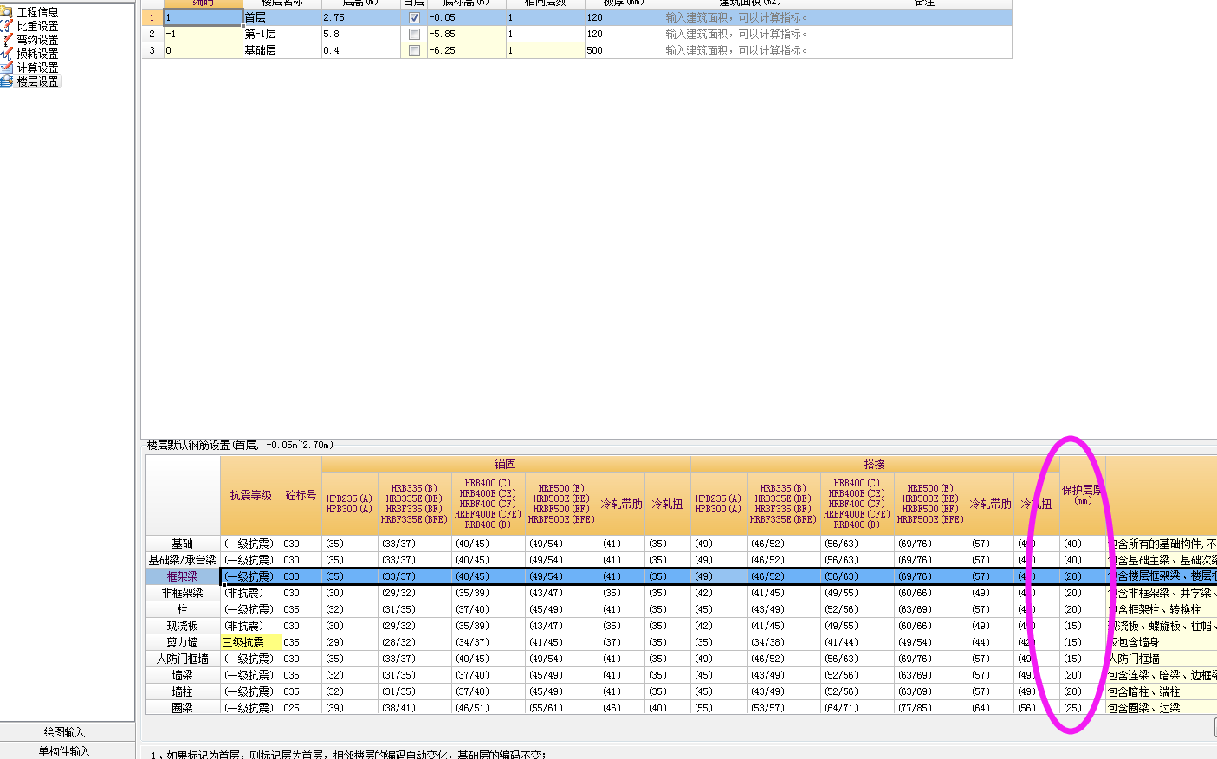
Task: Click the 保护层 value (25) for 圈梁
Action: point(1082,708)
